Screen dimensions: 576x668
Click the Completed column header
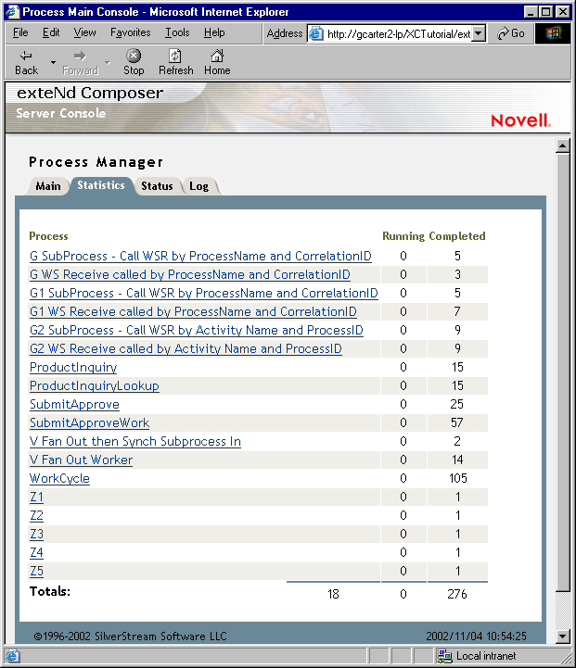(457, 236)
